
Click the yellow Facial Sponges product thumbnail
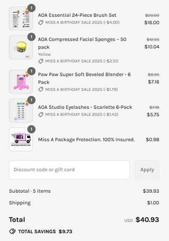click(x=21, y=47)
